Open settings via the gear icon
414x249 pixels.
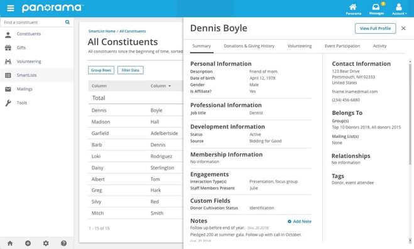[46, 243]
